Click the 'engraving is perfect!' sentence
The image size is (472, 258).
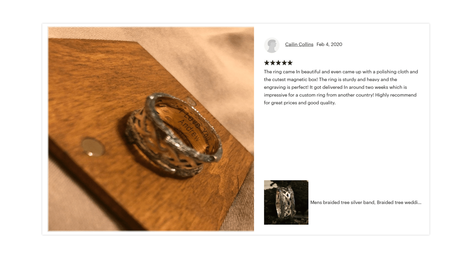pos(286,87)
